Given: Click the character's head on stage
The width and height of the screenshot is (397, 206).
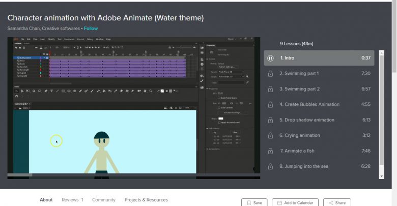Looking at the screenshot, I should click(x=101, y=140).
